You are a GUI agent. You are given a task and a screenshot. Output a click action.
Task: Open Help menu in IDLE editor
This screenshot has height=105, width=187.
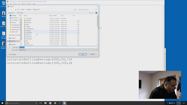[34, 4]
